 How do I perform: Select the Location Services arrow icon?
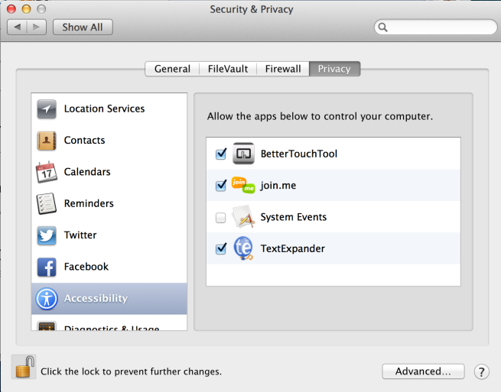pos(47,109)
